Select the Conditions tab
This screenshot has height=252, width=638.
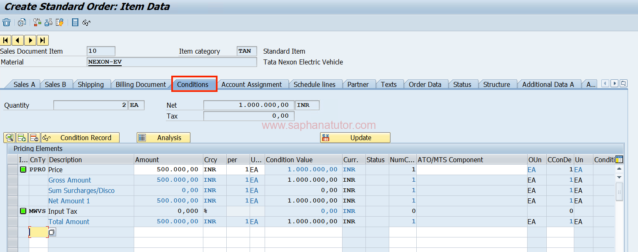click(193, 84)
